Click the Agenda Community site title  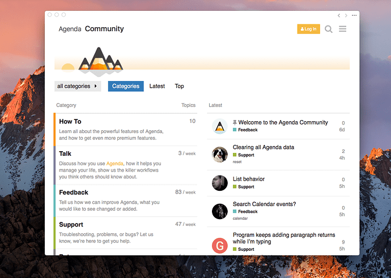(91, 29)
